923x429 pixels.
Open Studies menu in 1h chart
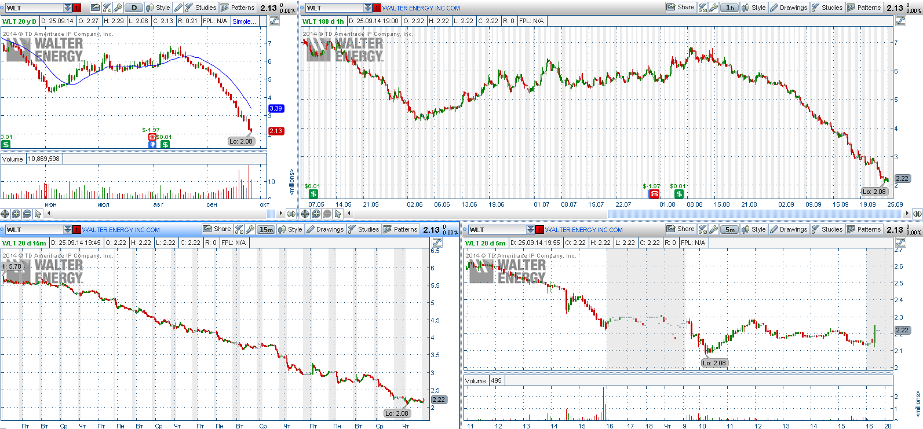click(x=827, y=8)
